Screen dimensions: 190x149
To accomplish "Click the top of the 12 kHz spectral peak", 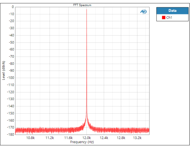I will 87,10.
